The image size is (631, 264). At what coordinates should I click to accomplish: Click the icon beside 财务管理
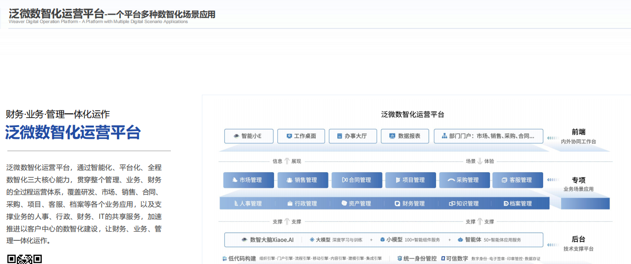[398, 204]
